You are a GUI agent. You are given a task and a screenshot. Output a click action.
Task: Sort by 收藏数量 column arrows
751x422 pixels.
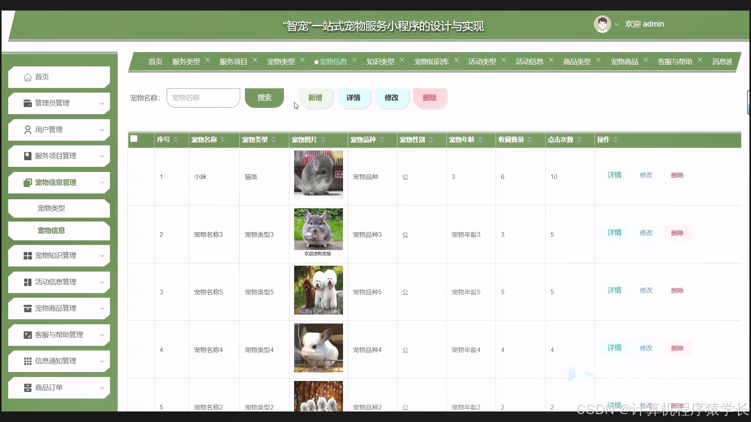click(x=530, y=139)
